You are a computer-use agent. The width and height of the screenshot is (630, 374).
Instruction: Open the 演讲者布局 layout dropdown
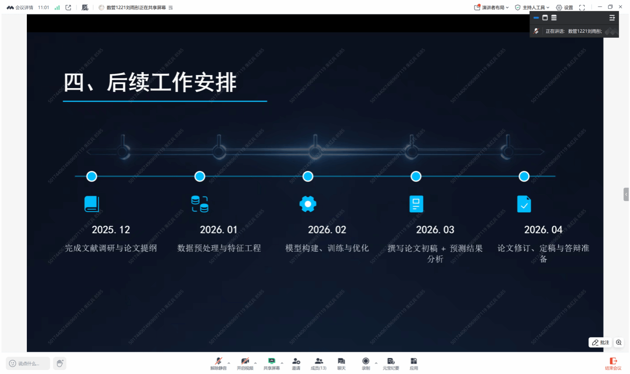(492, 7)
